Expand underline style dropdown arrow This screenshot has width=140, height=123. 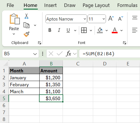[75, 30]
